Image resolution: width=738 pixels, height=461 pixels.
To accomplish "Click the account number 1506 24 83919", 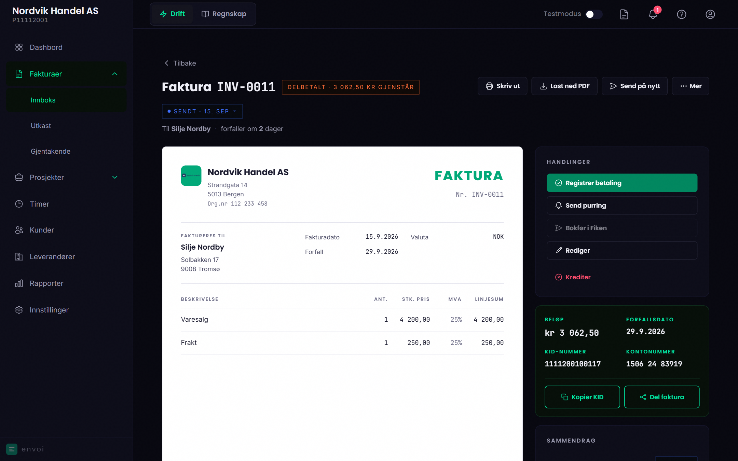I will point(654,364).
